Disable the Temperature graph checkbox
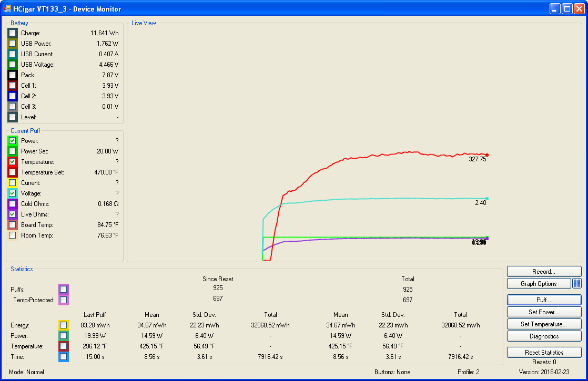588x381 pixels. point(13,162)
